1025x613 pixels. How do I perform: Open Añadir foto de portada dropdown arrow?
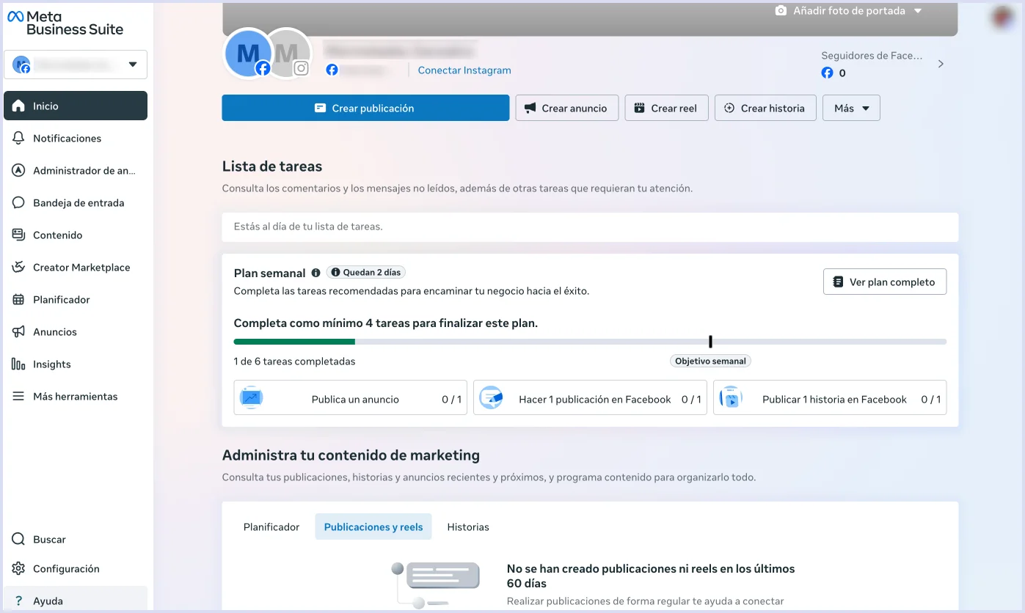918,11
